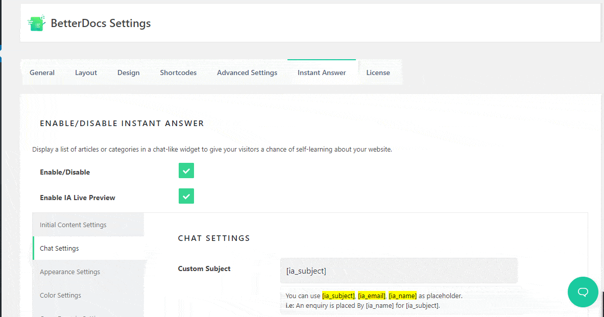Switch to the License tab
The image size is (604, 317).
point(378,72)
